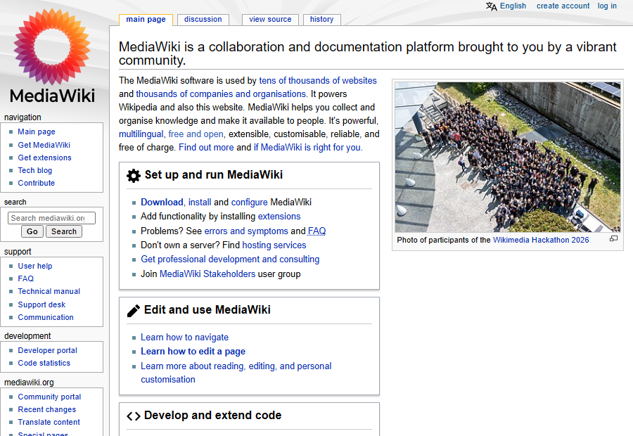Open Developer portal link

click(x=48, y=350)
